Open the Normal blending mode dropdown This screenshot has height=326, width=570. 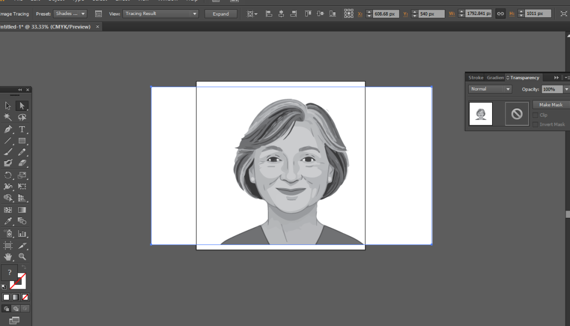(490, 89)
